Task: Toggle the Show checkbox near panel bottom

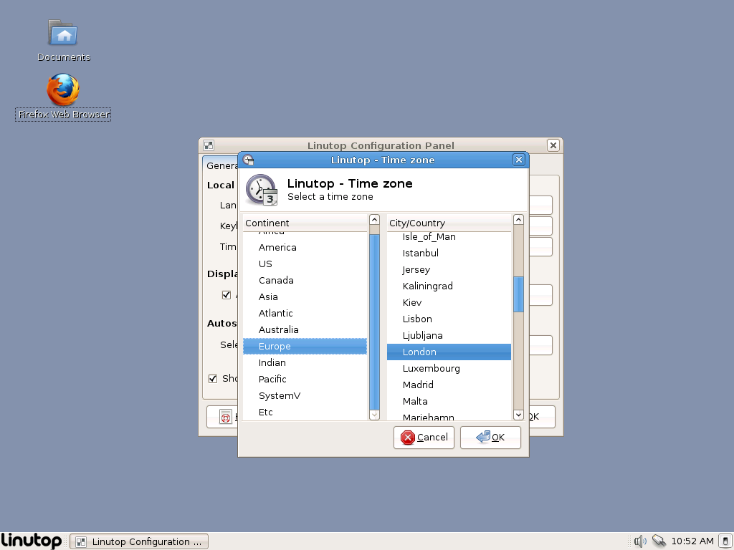Action: 213,378
